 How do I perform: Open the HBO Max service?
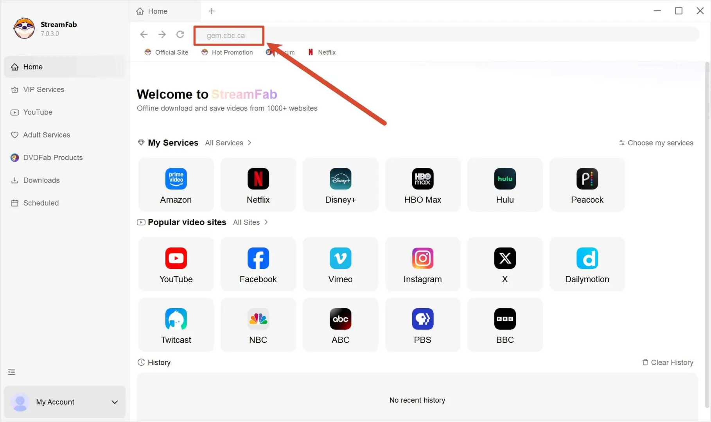click(422, 185)
